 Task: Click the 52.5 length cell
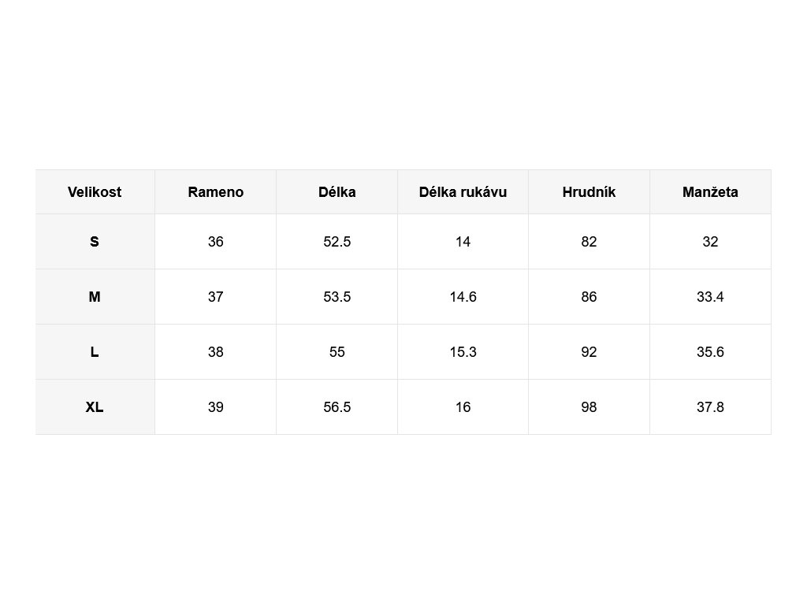[337, 242]
